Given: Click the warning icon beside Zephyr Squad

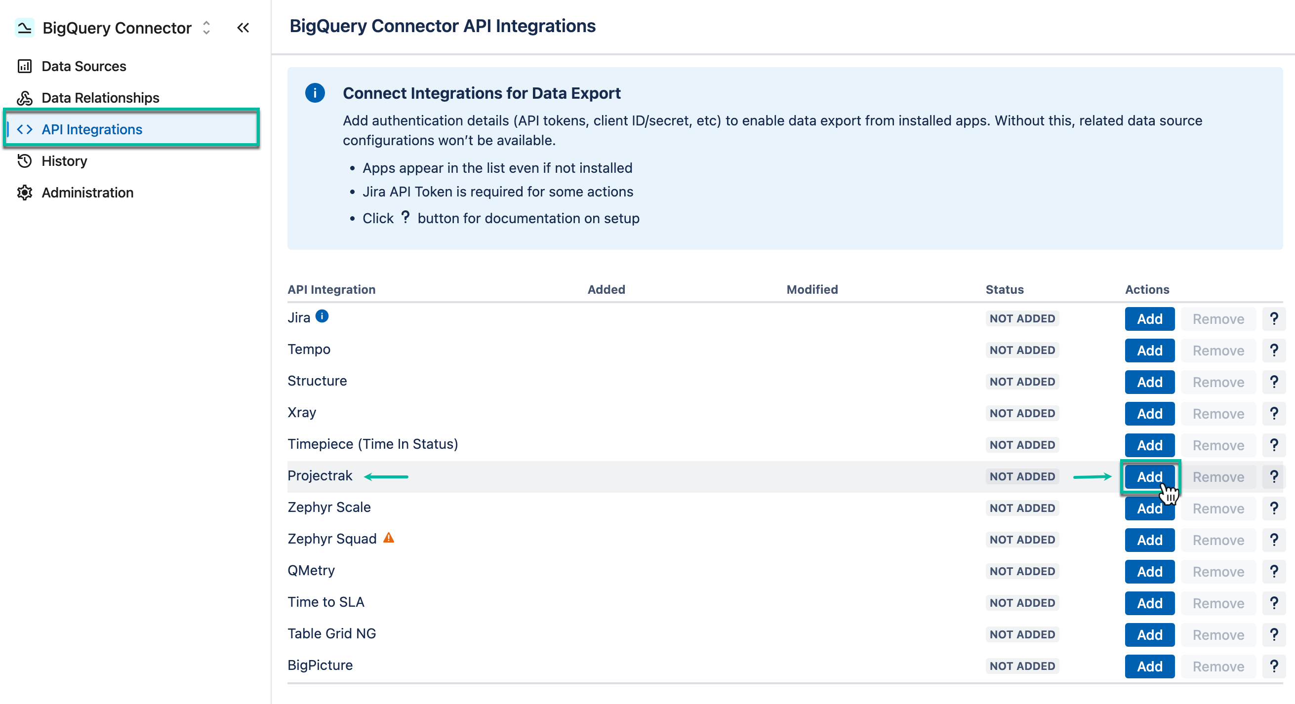Looking at the screenshot, I should pyautogui.click(x=388, y=538).
